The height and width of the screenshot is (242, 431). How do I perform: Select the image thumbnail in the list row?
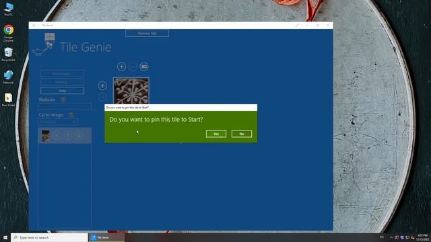(45, 136)
